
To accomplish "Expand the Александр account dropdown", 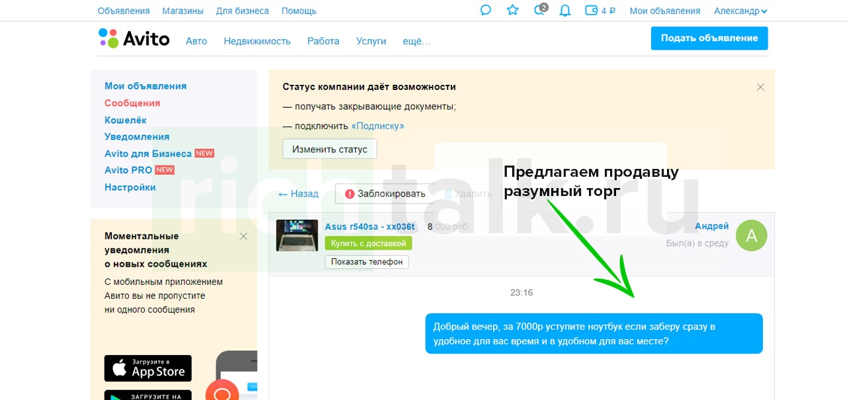I will pyautogui.click(x=740, y=11).
